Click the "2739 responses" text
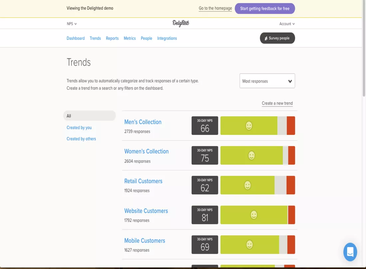Screen dimensions: 366x269 [137, 132]
